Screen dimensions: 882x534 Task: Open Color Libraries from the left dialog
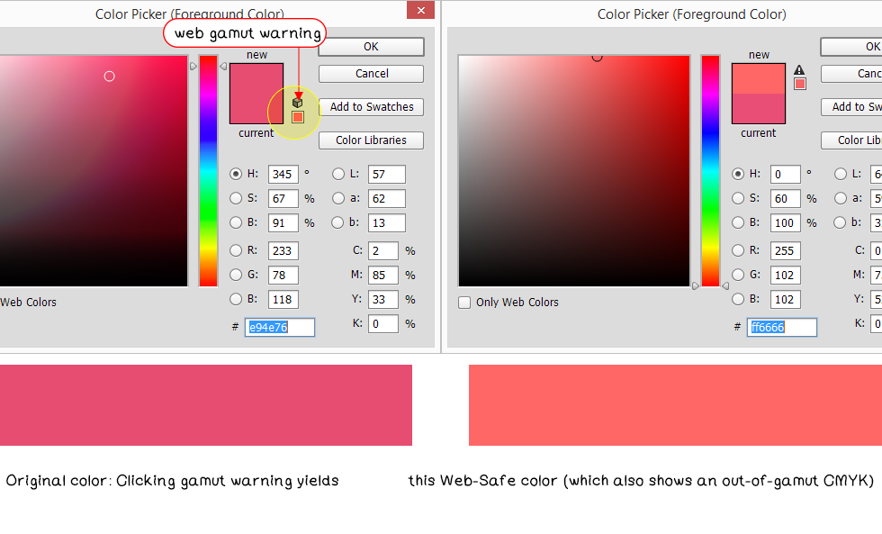point(371,140)
